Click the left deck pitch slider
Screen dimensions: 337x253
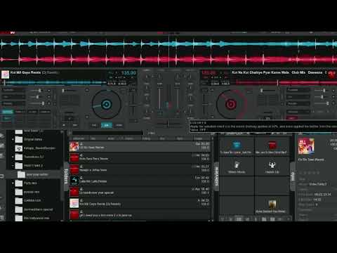133,105
